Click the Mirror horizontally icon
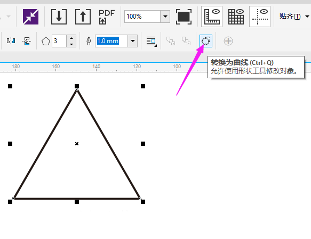Screen dimensions: 311x239 (11, 41)
